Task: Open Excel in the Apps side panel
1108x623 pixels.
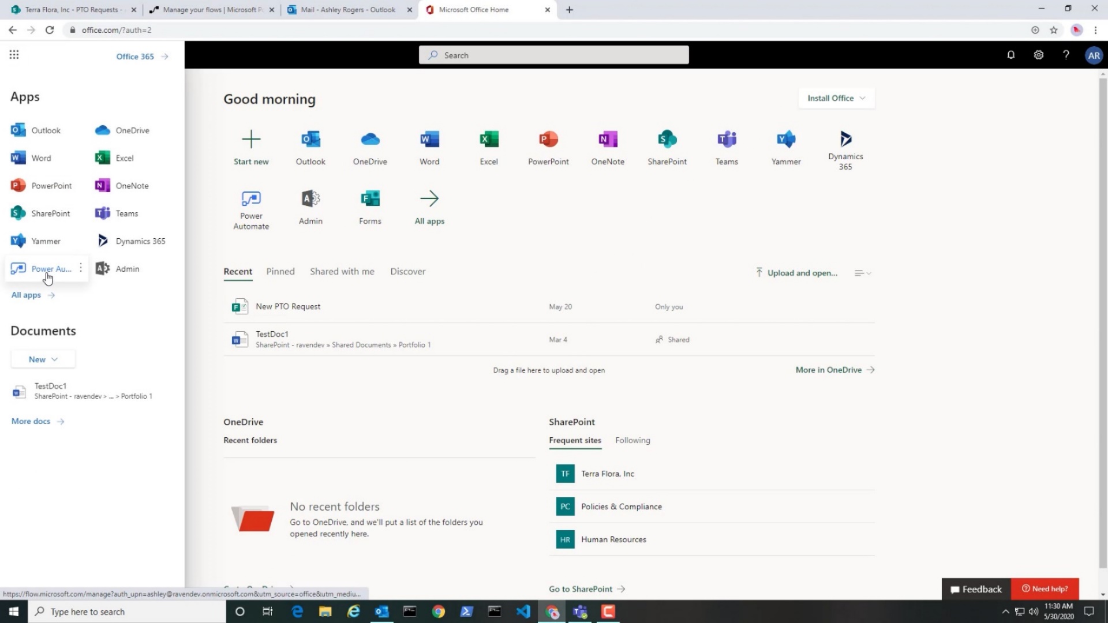Action: click(114, 158)
